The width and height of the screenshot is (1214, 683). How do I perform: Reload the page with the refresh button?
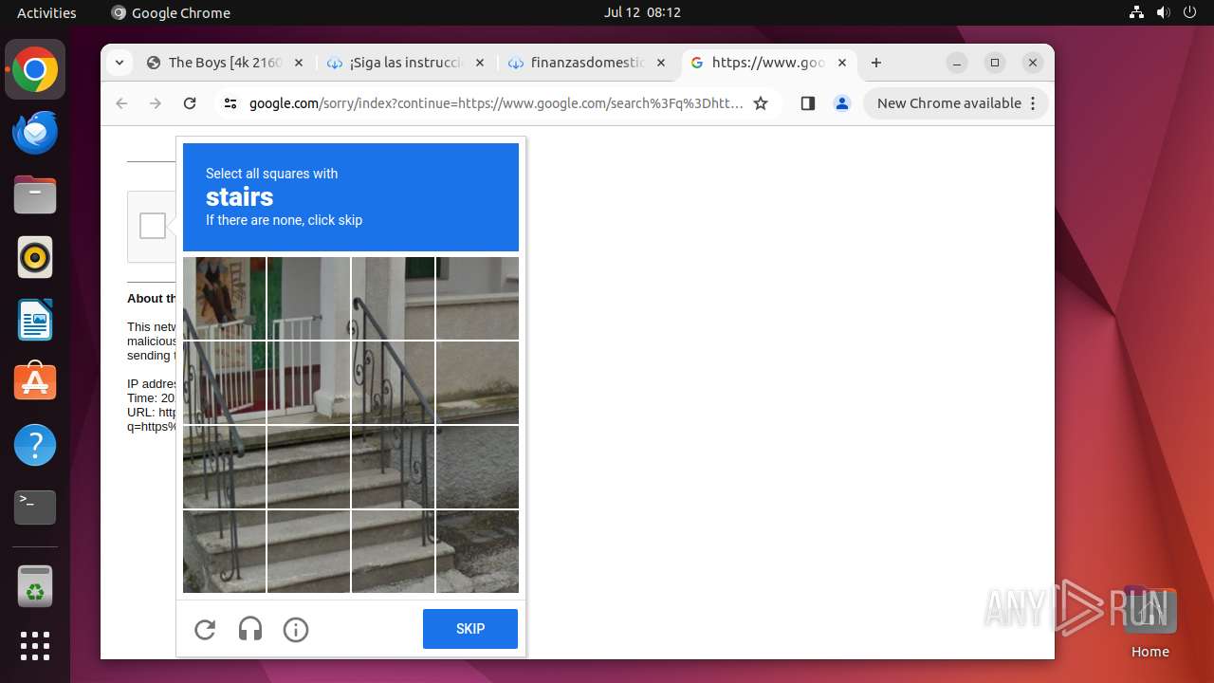click(x=190, y=103)
